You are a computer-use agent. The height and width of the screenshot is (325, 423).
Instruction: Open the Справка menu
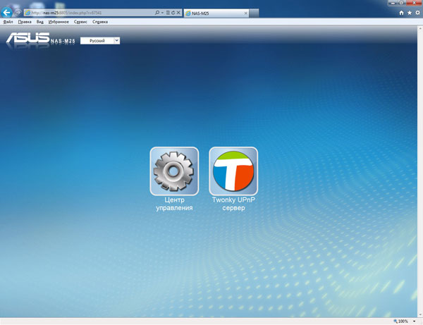[x=100, y=22]
